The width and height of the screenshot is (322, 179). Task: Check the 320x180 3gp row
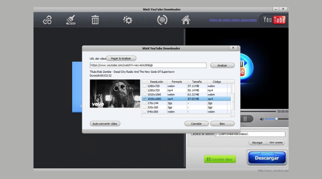[x=144, y=107]
